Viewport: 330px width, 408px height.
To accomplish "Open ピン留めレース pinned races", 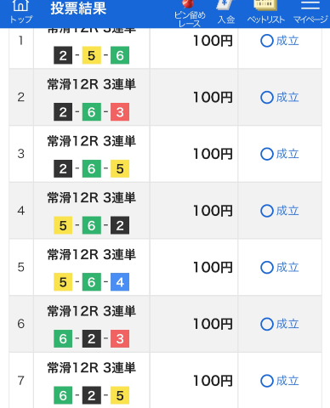I will pyautogui.click(x=190, y=14).
